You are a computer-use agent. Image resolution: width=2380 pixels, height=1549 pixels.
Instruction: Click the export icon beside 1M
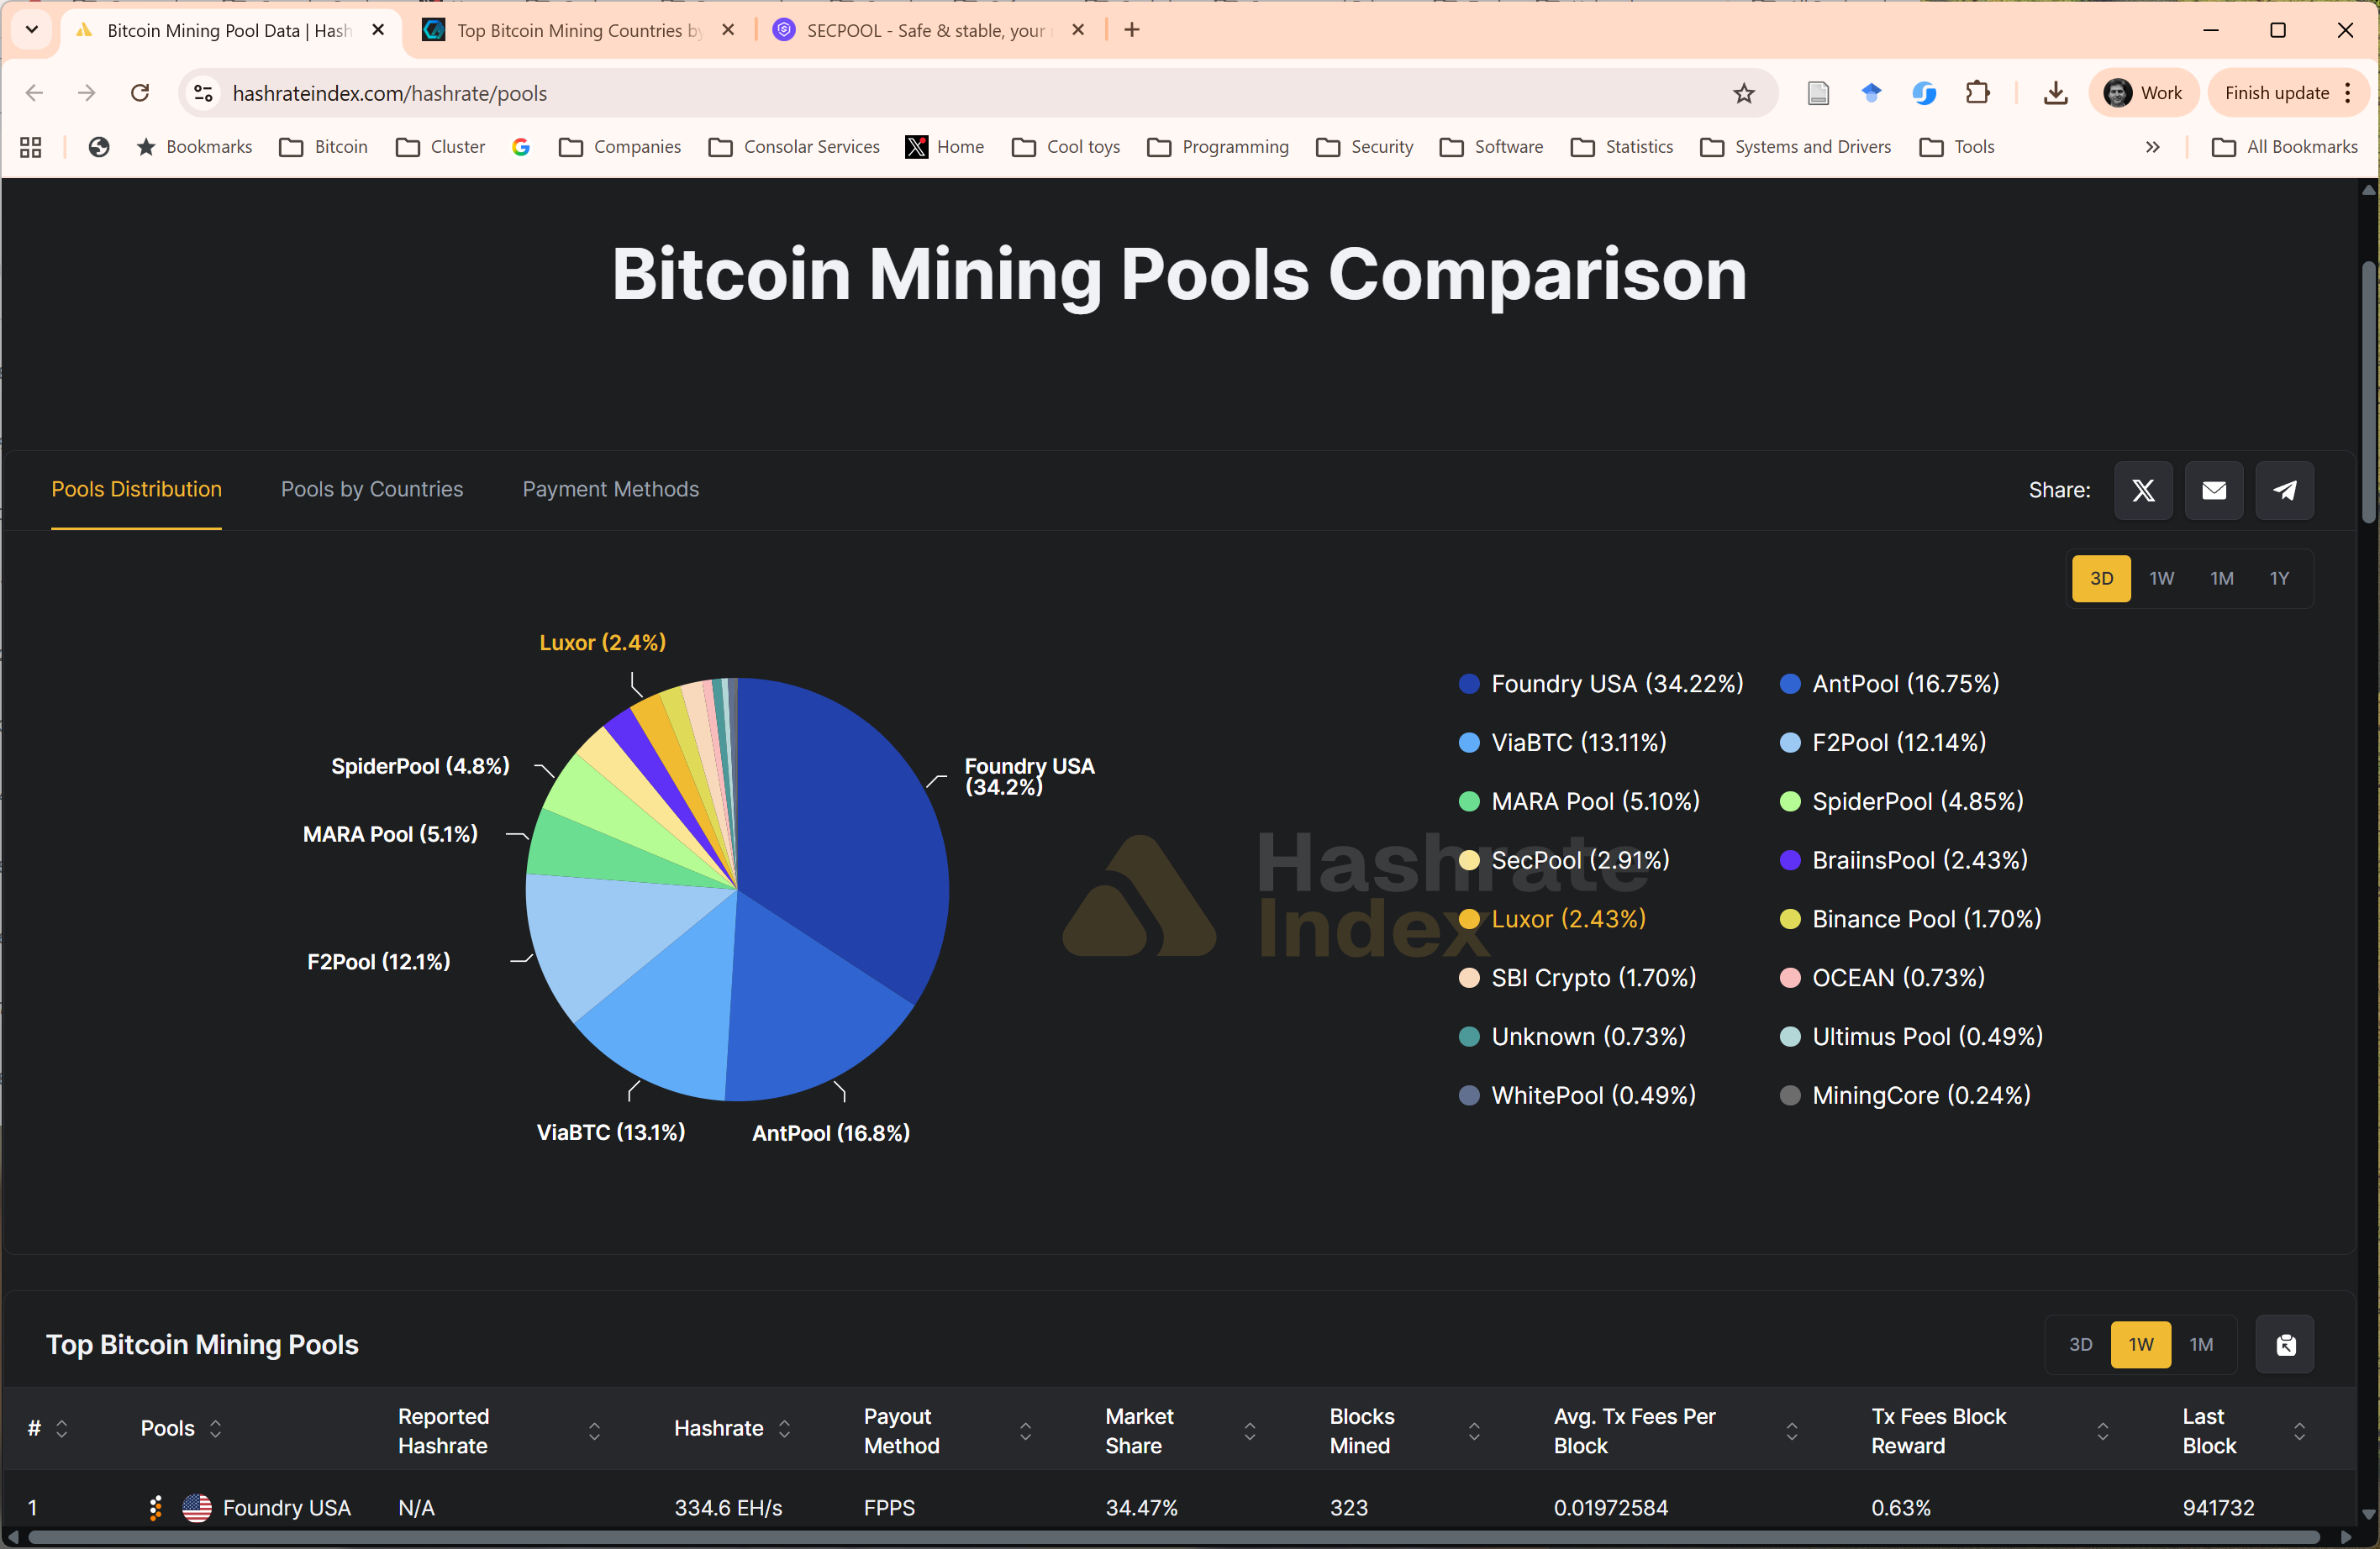[2285, 1344]
